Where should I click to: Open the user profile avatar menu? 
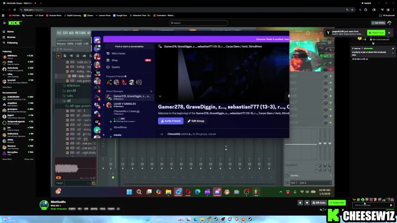389,23
